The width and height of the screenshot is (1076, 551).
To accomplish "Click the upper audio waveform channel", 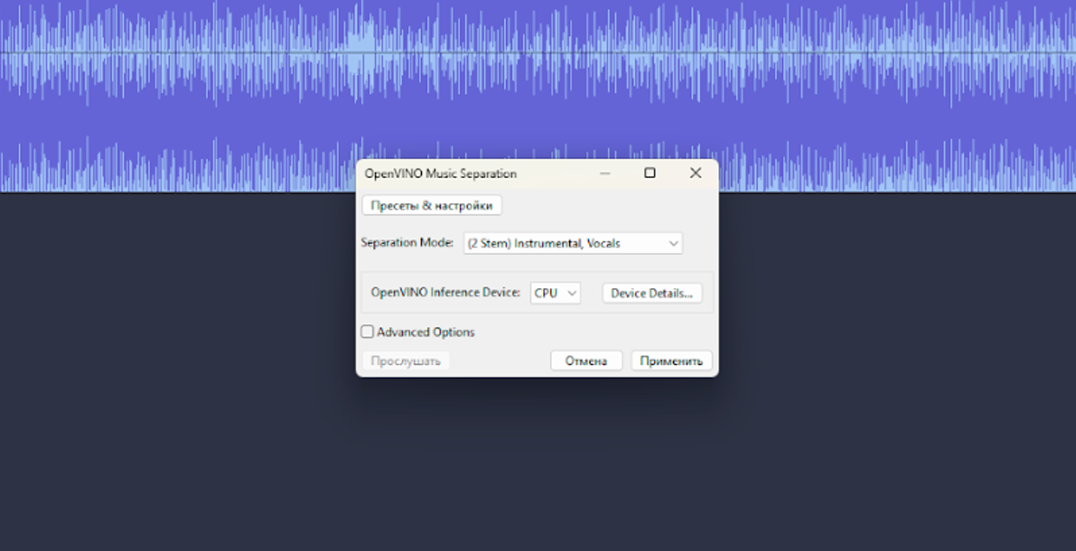I will (x=538, y=54).
